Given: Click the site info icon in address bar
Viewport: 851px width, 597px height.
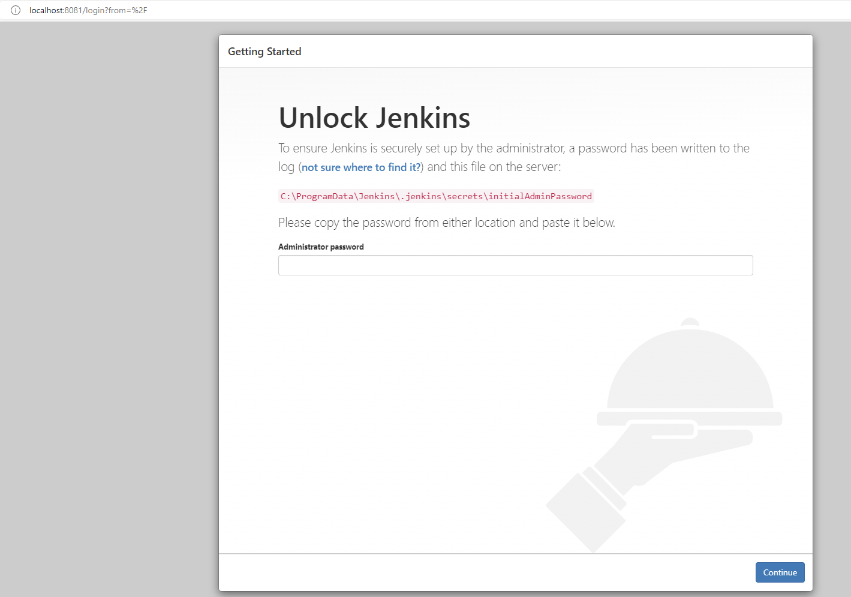Looking at the screenshot, I should point(16,10).
